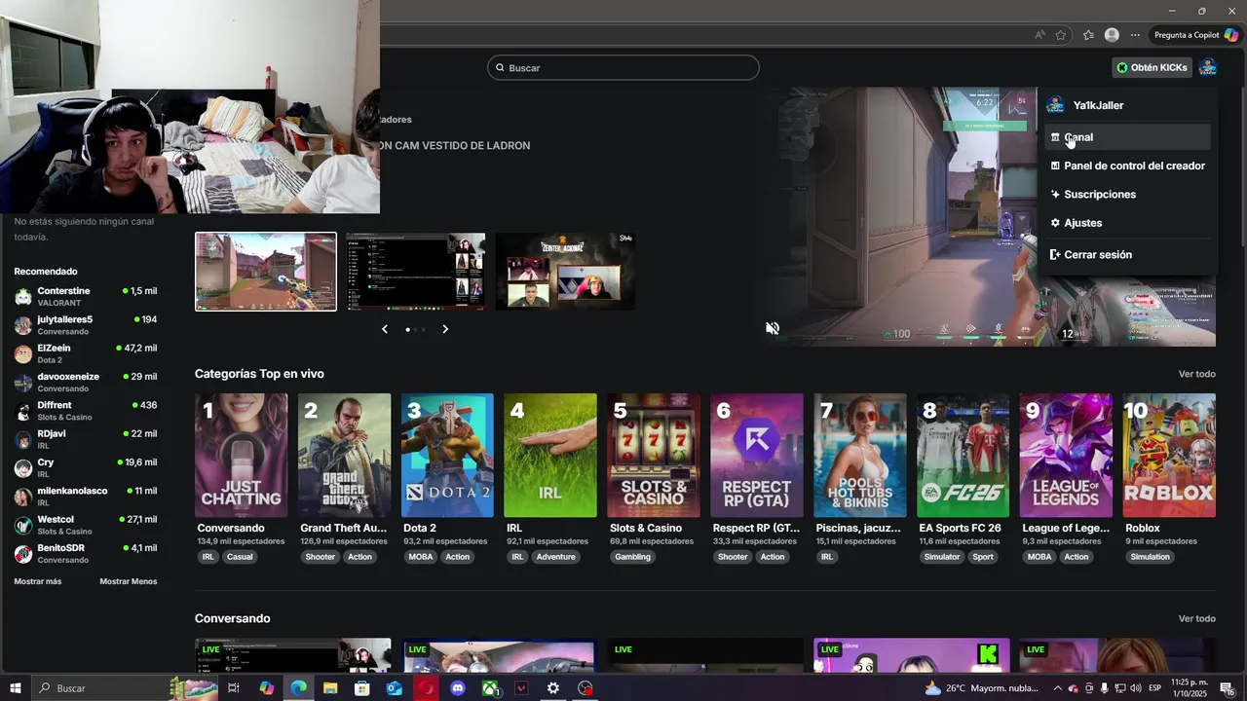Open Ver todo for Conversando section
Image resolution: width=1247 pixels, height=701 pixels.
coord(1197,618)
